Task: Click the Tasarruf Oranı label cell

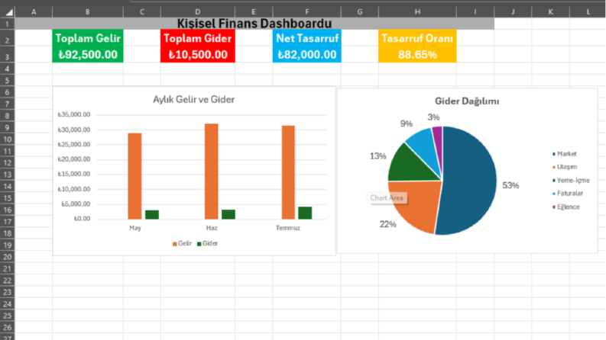Action: pyautogui.click(x=417, y=38)
